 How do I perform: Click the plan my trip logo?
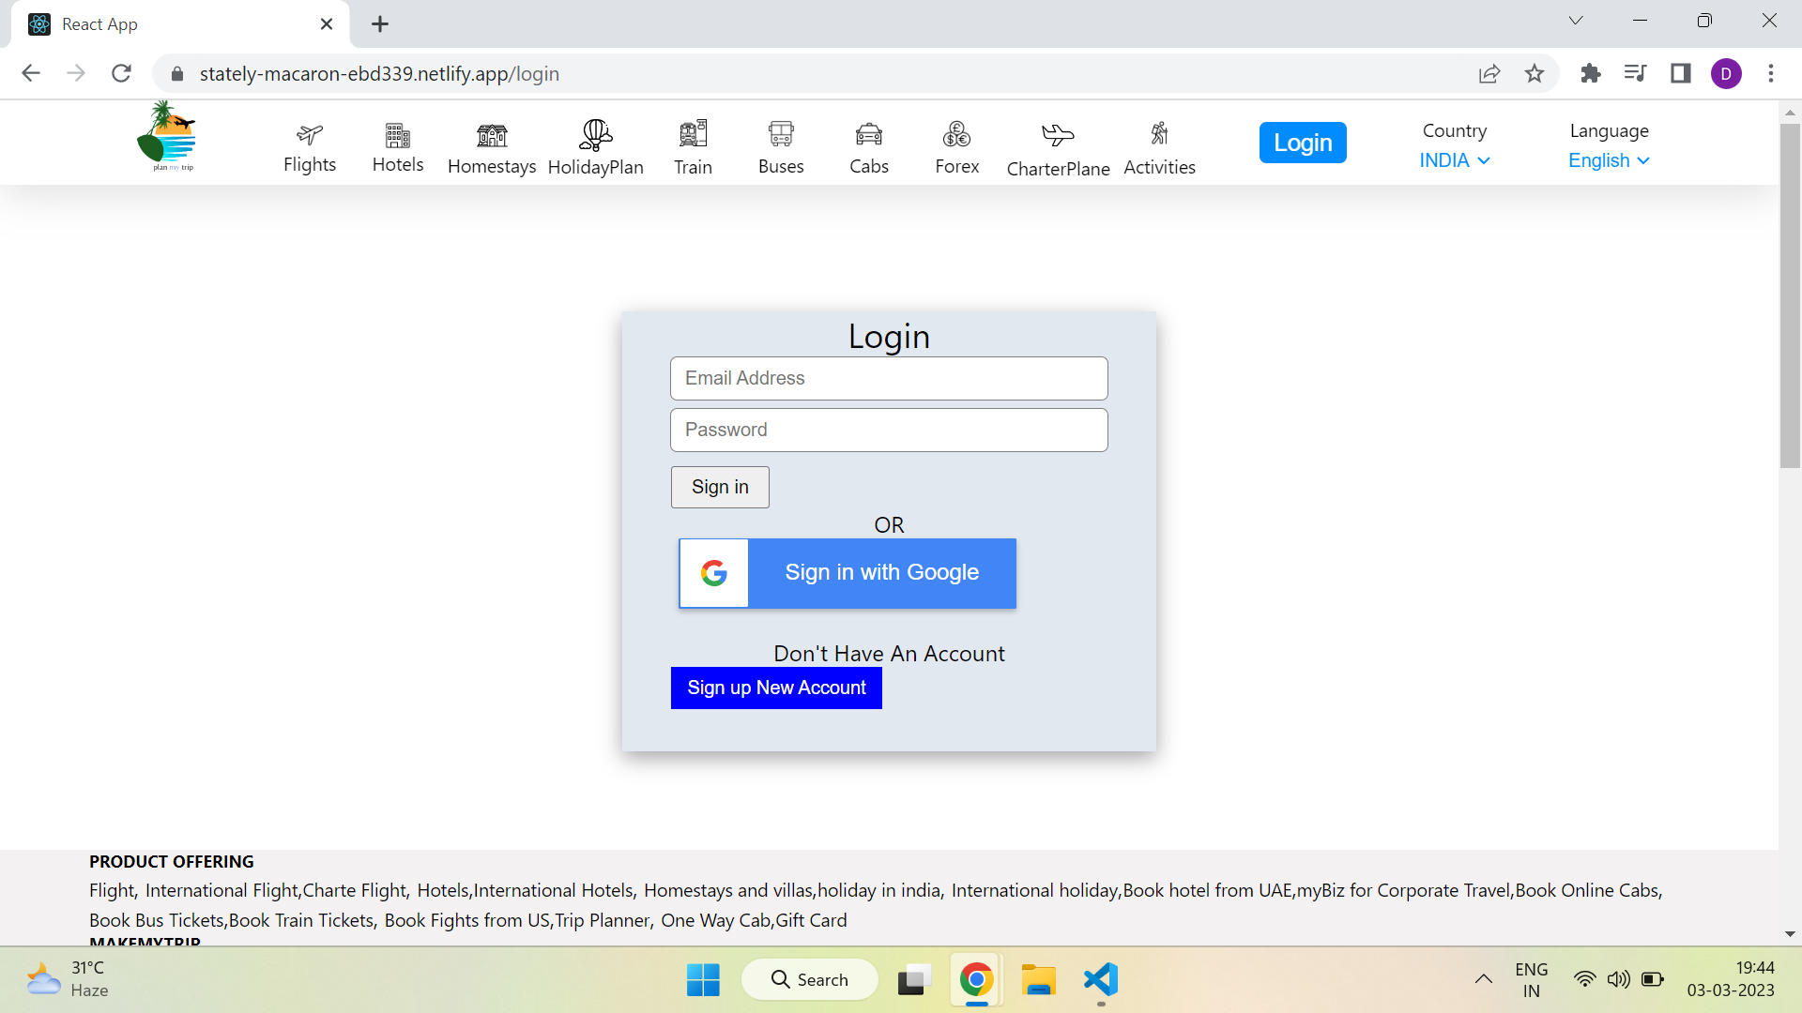pos(167,138)
